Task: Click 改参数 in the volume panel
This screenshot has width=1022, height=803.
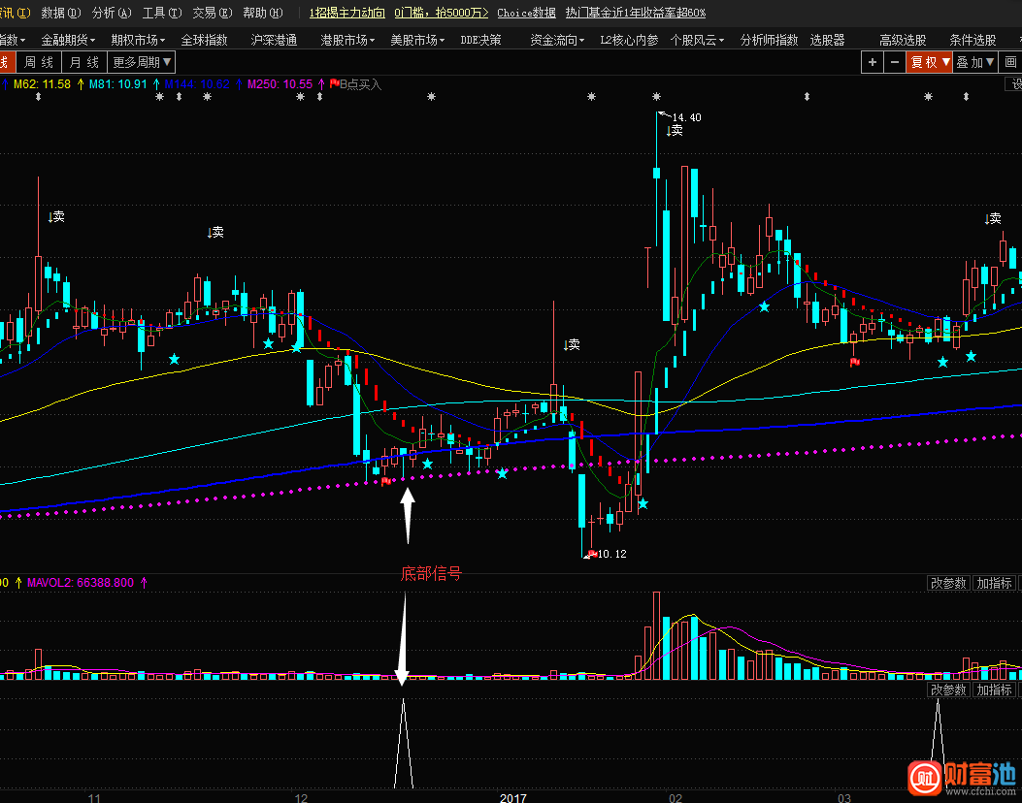Action: point(948,583)
